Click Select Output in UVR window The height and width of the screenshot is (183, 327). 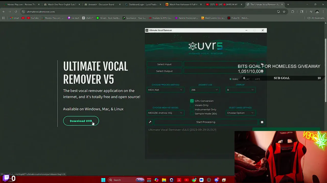tap(164, 71)
